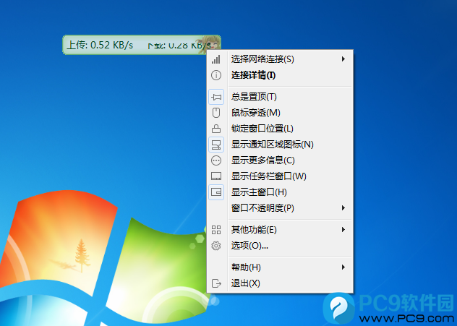457x326 pixels.
Task: Open 选项(O)... settings dialog
Action: 280,246
